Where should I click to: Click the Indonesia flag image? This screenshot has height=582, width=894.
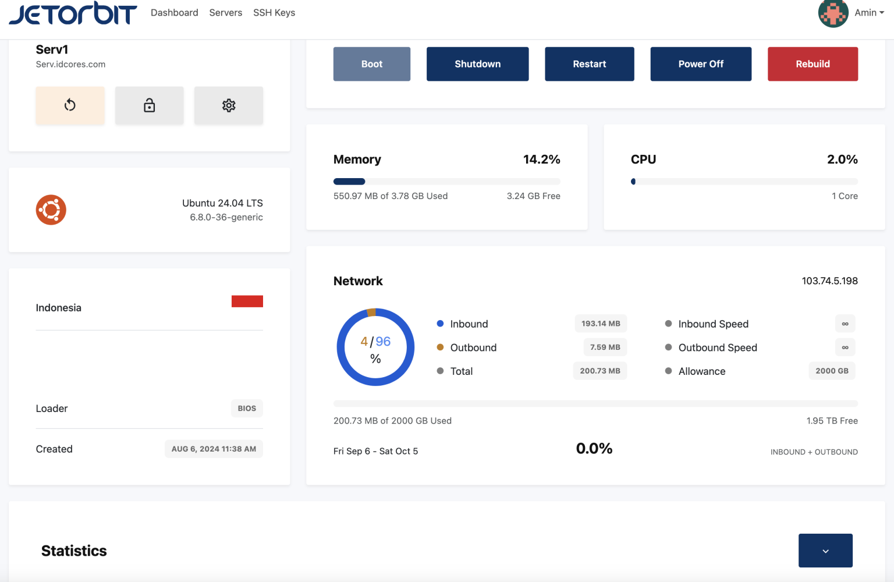[247, 301]
